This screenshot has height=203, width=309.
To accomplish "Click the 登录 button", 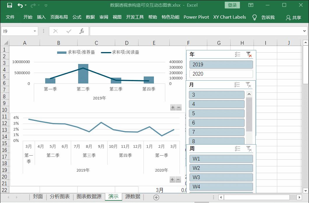I will click(232, 5).
